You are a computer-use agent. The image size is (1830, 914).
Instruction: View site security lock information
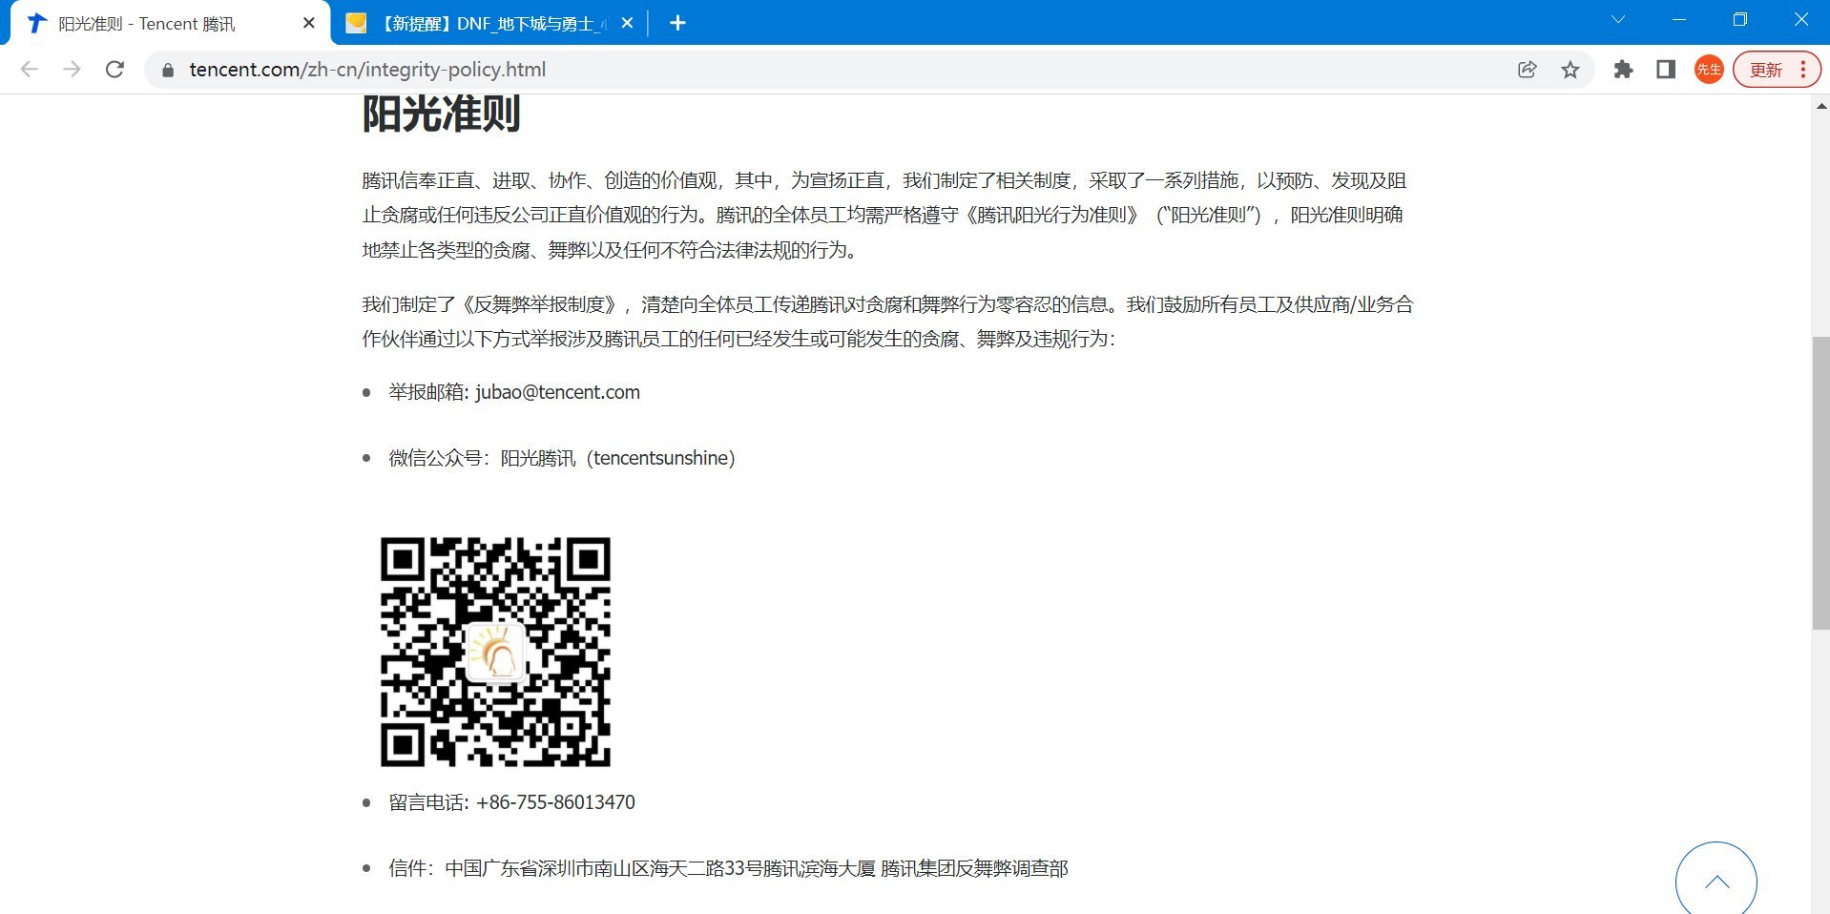click(168, 70)
